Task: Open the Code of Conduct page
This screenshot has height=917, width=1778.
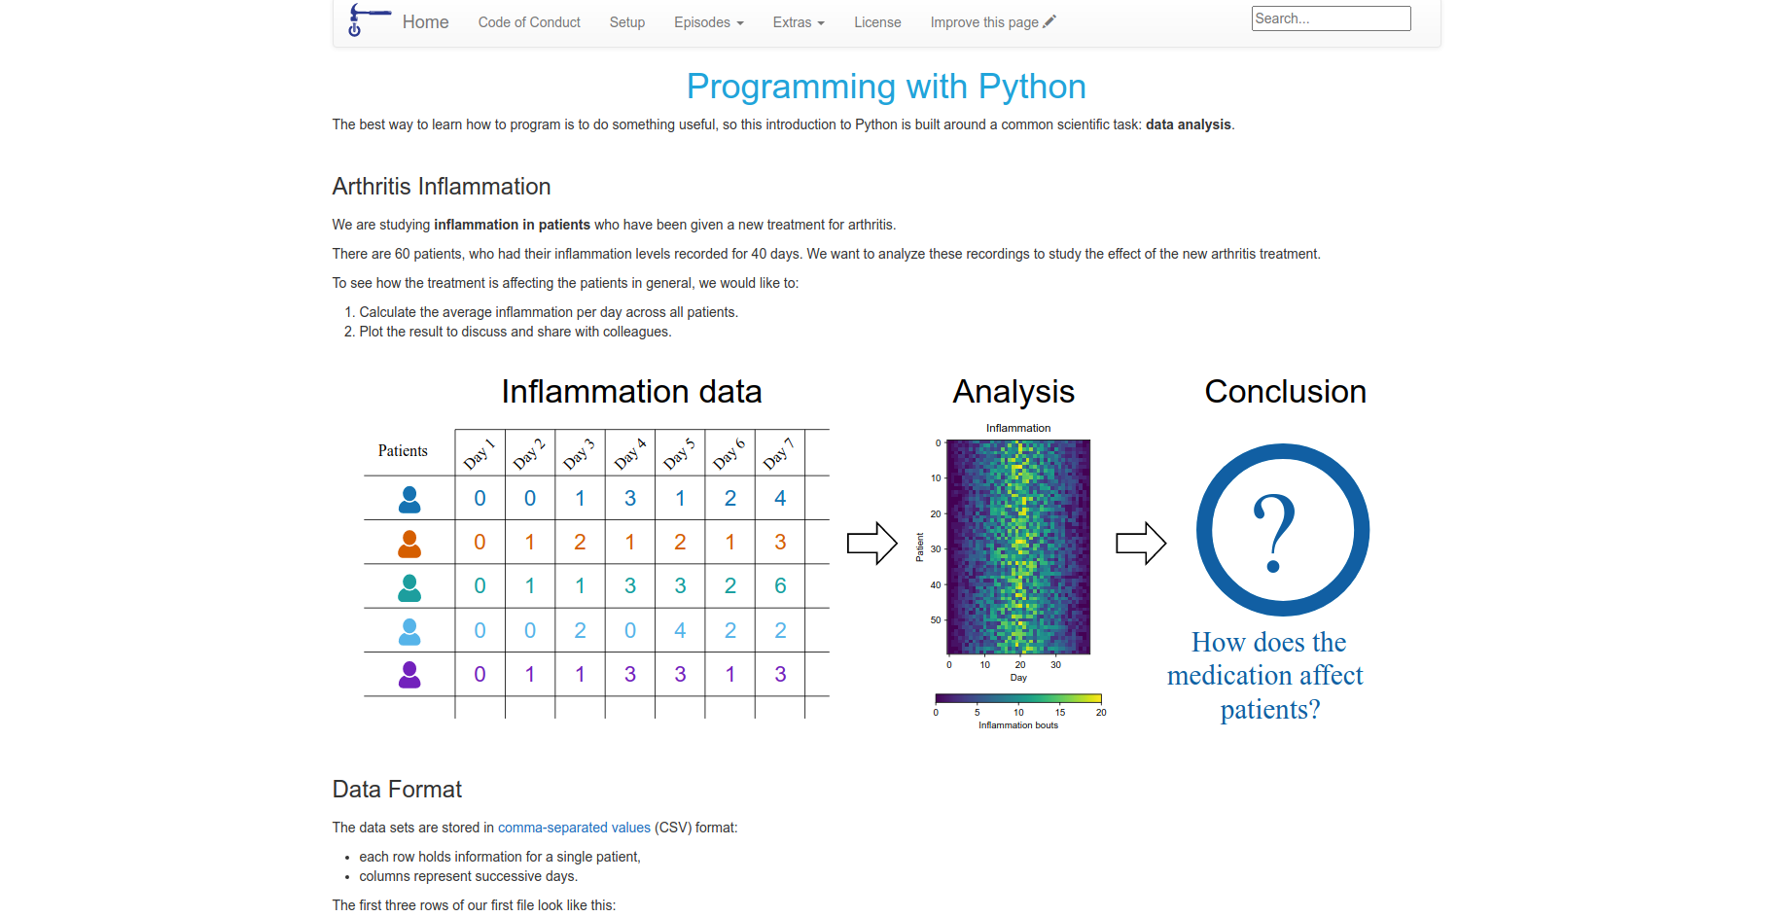Action: pos(529,22)
